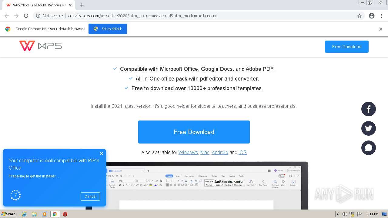Launch Internet Explorer from the taskbar

coord(24,214)
